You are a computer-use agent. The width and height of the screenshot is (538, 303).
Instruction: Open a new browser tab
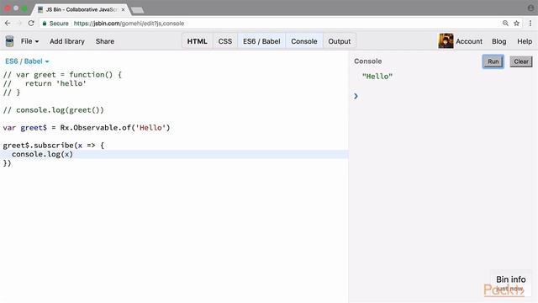138,10
